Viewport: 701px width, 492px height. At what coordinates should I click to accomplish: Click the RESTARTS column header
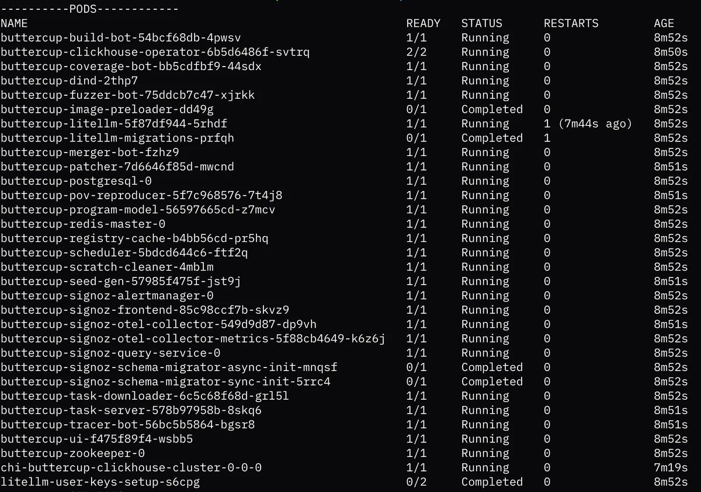pos(571,23)
